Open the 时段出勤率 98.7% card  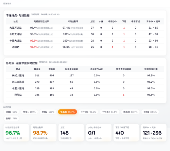44,133
